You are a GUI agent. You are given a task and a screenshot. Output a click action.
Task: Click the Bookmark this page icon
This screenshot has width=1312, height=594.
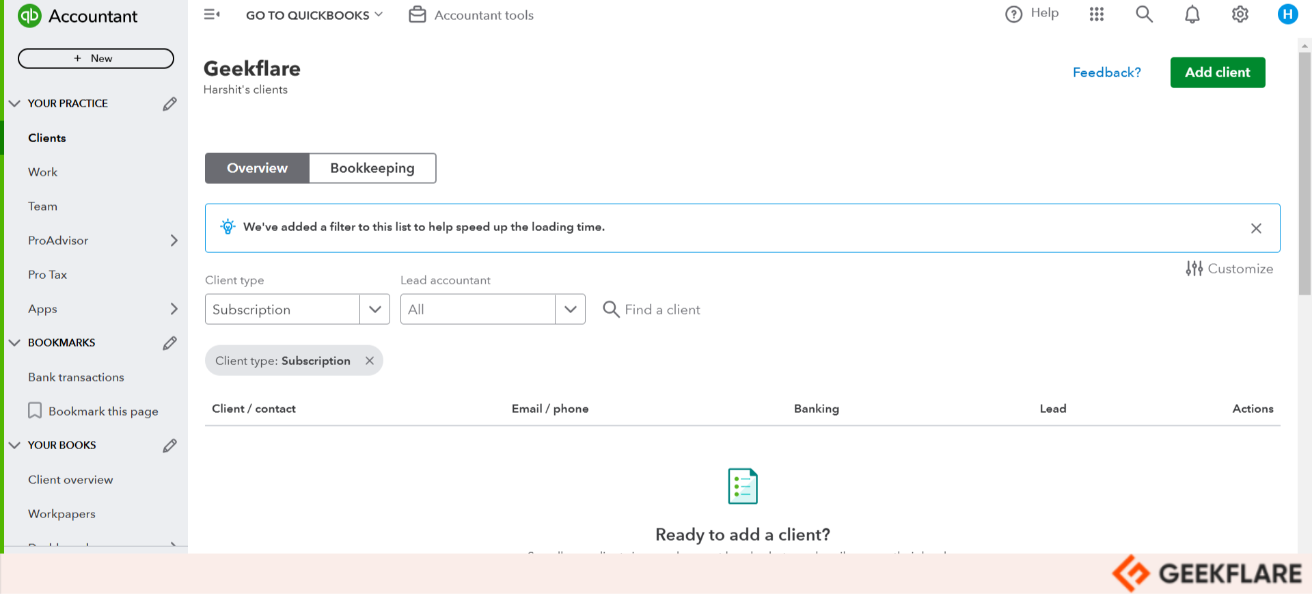tap(35, 410)
